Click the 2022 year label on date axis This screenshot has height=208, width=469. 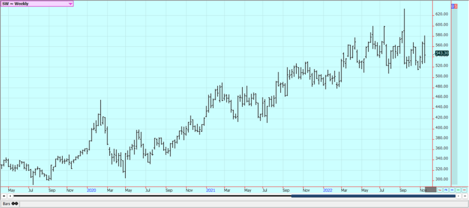(x=328, y=190)
